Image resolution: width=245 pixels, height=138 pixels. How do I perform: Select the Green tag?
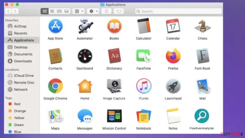click(x=22, y=125)
